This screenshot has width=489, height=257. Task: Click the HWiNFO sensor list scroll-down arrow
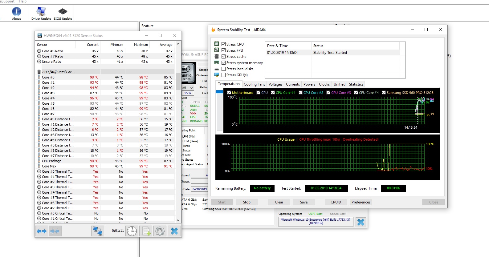(178, 220)
